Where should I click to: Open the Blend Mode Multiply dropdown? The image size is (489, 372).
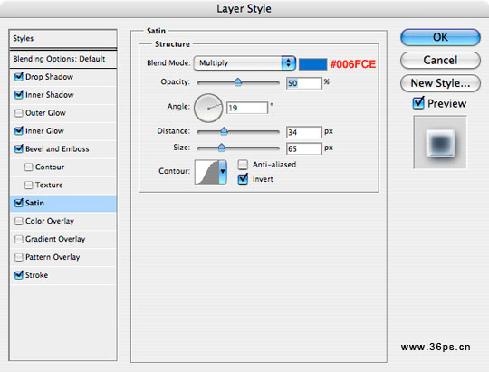tap(244, 63)
